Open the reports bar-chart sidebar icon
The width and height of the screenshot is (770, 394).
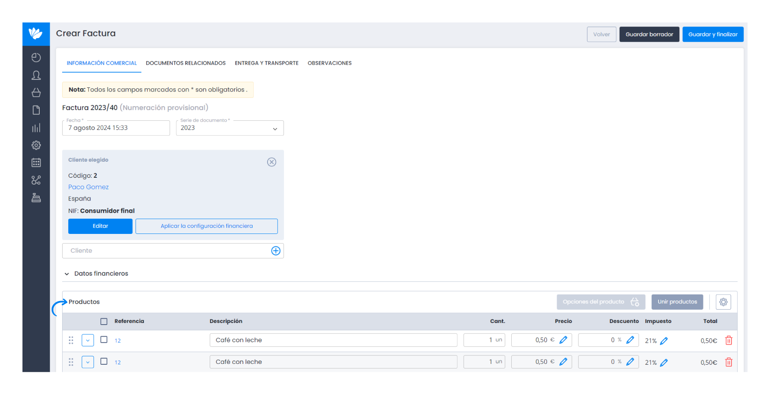(x=36, y=128)
